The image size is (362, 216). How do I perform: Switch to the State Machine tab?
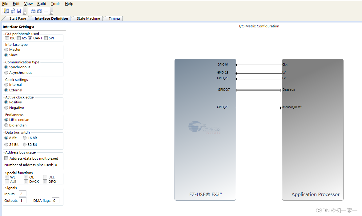(88, 18)
